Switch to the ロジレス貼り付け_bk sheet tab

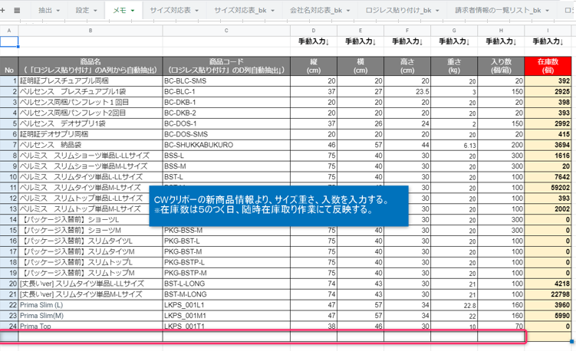[x=398, y=10]
